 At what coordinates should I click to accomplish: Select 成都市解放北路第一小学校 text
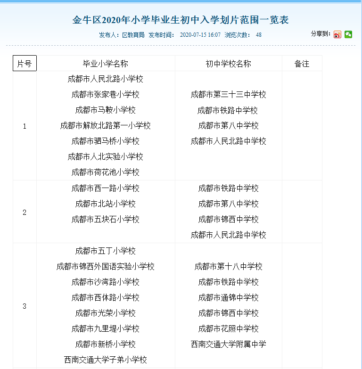click(106, 125)
